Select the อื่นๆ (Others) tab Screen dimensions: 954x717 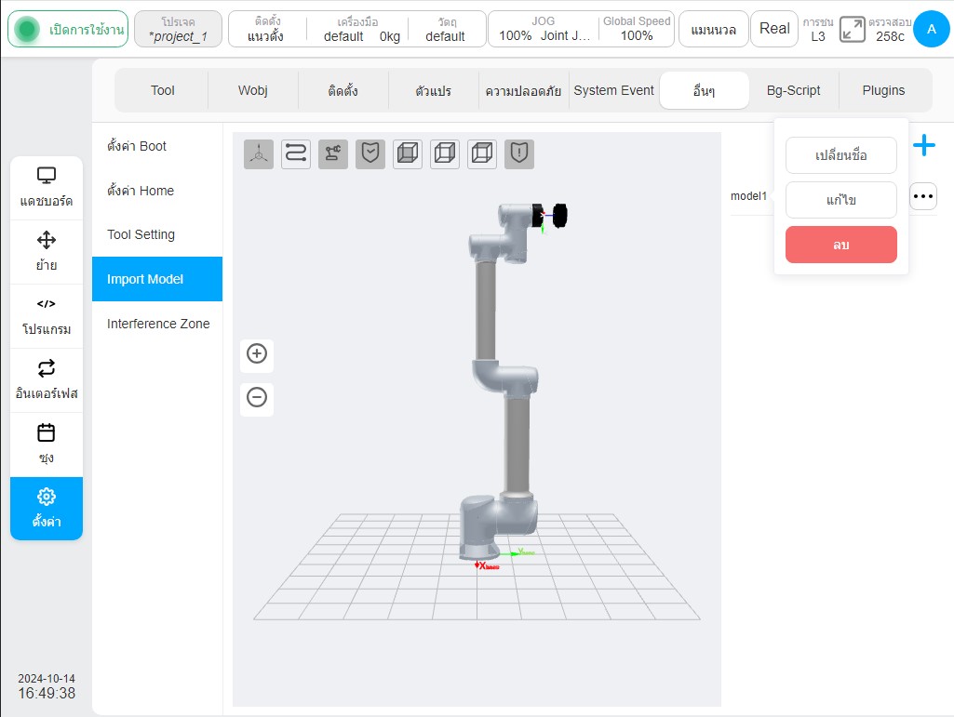click(x=704, y=90)
